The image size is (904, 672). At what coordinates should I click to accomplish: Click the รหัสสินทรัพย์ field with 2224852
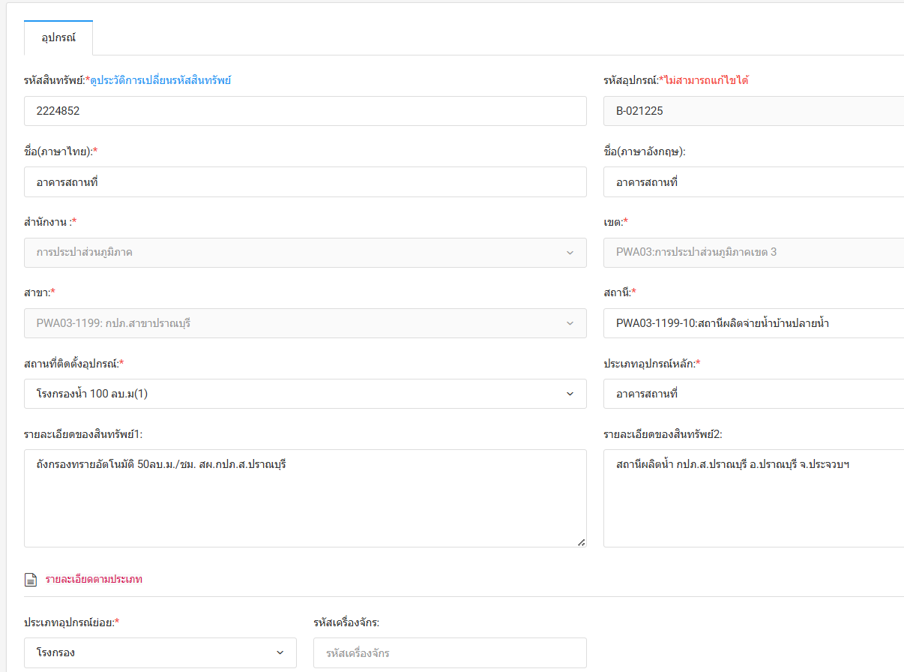tap(305, 111)
